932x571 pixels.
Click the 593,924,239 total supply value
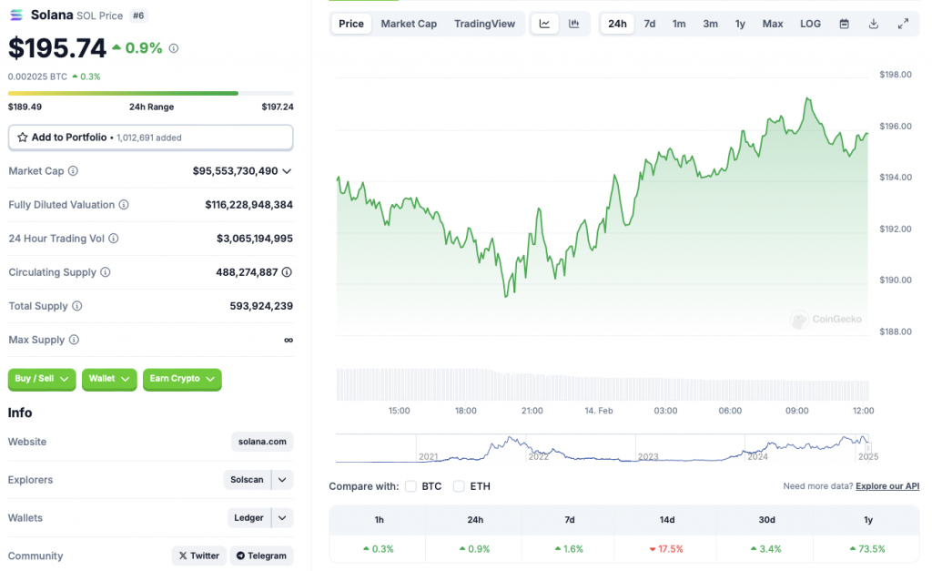tap(261, 306)
